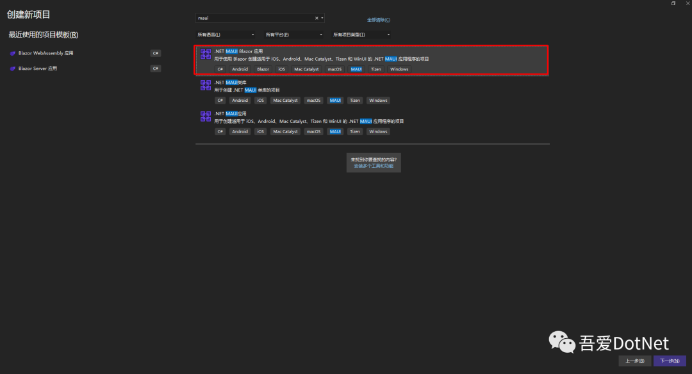Click the macOS tag in MAUI类库 row
Viewport: 692px width, 374px height.
(314, 101)
